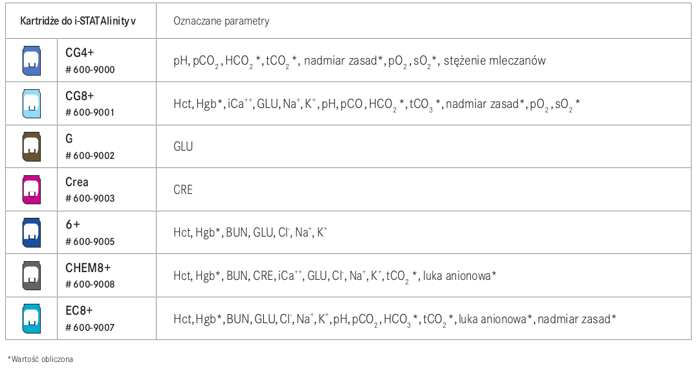Click the CHEM8+ # 600-9008 label
This screenshot has width=700, height=371.
(x=90, y=275)
